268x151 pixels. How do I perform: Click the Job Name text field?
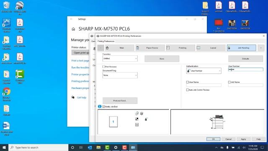pos(246,85)
